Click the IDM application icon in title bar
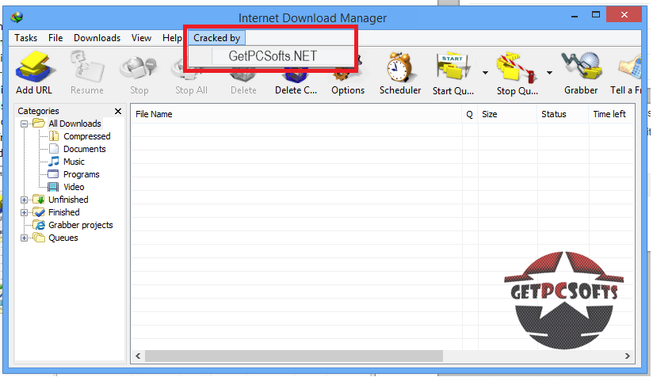This screenshot has width=653, height=377. [17, 17]
